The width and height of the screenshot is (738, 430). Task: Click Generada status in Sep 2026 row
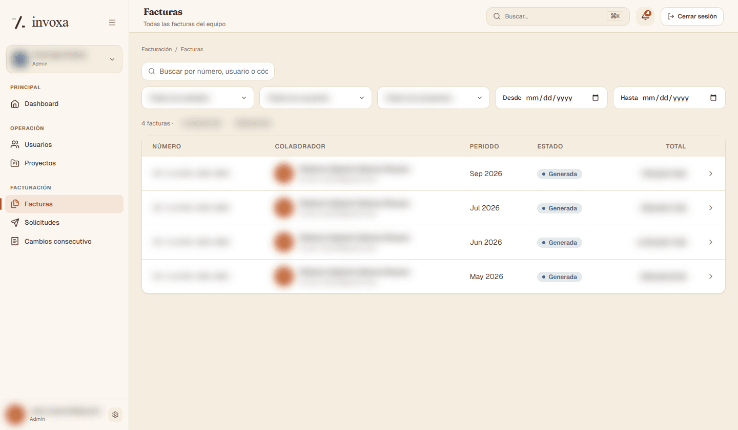[x=560, y=174]
